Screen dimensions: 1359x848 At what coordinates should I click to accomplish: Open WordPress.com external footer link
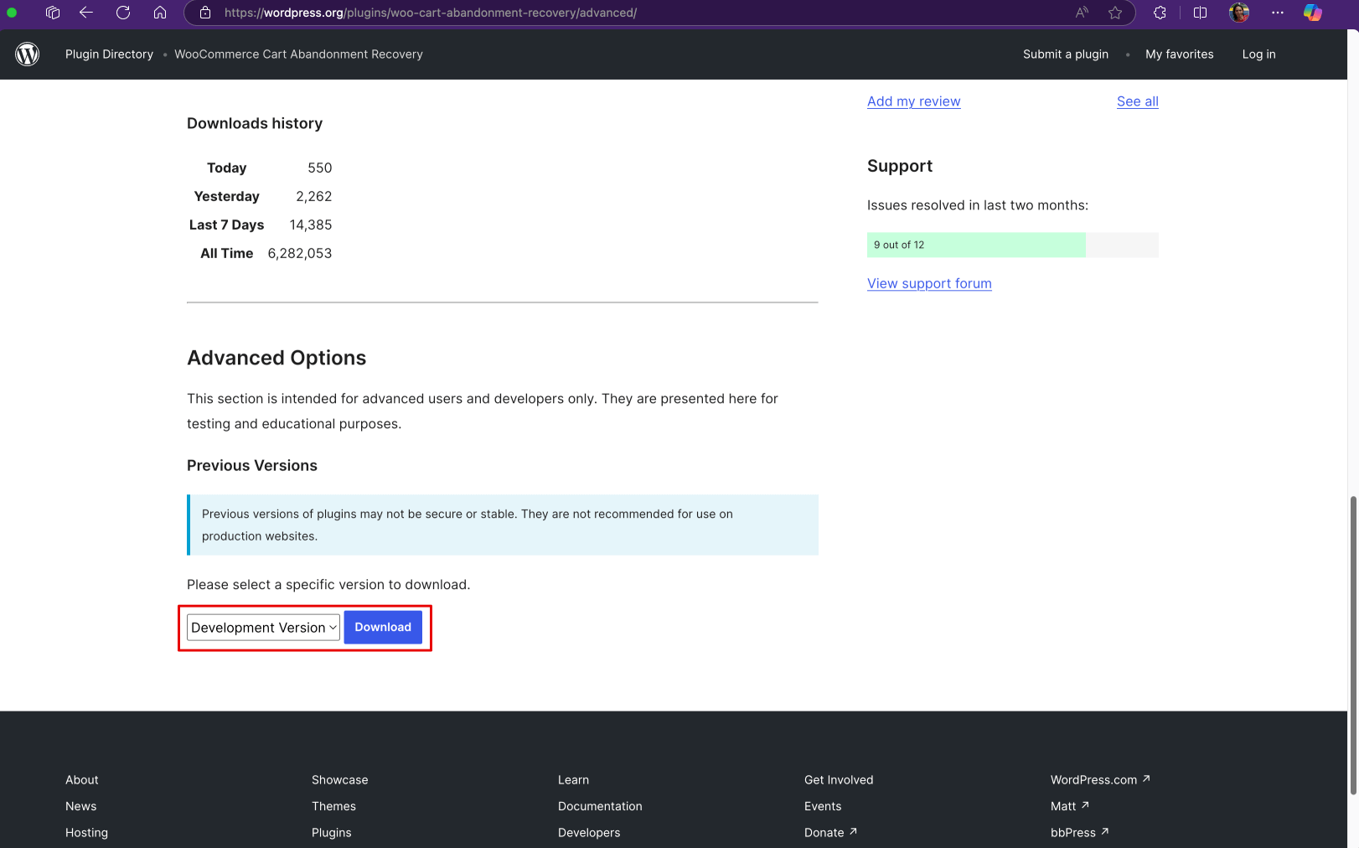[x=1101, y=780]
